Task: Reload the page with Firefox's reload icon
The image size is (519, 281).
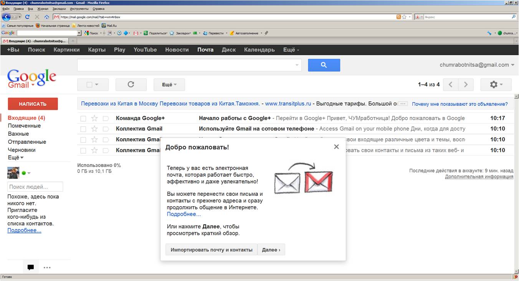Action: (27, 17)
